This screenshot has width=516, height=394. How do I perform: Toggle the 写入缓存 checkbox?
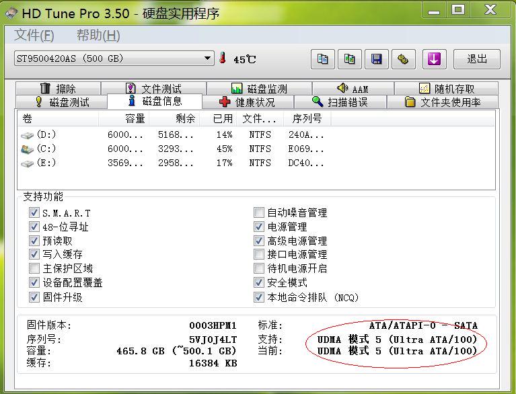click(34, 254)
